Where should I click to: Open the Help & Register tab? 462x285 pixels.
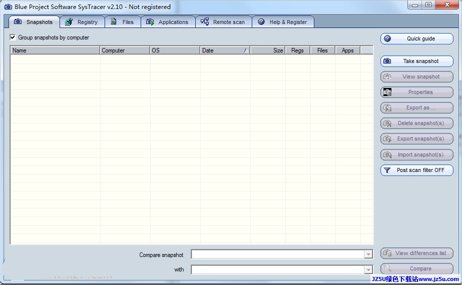point(283,22)
